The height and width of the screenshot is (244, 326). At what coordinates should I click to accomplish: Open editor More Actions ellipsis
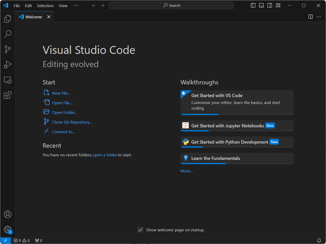tap(319, 17)
